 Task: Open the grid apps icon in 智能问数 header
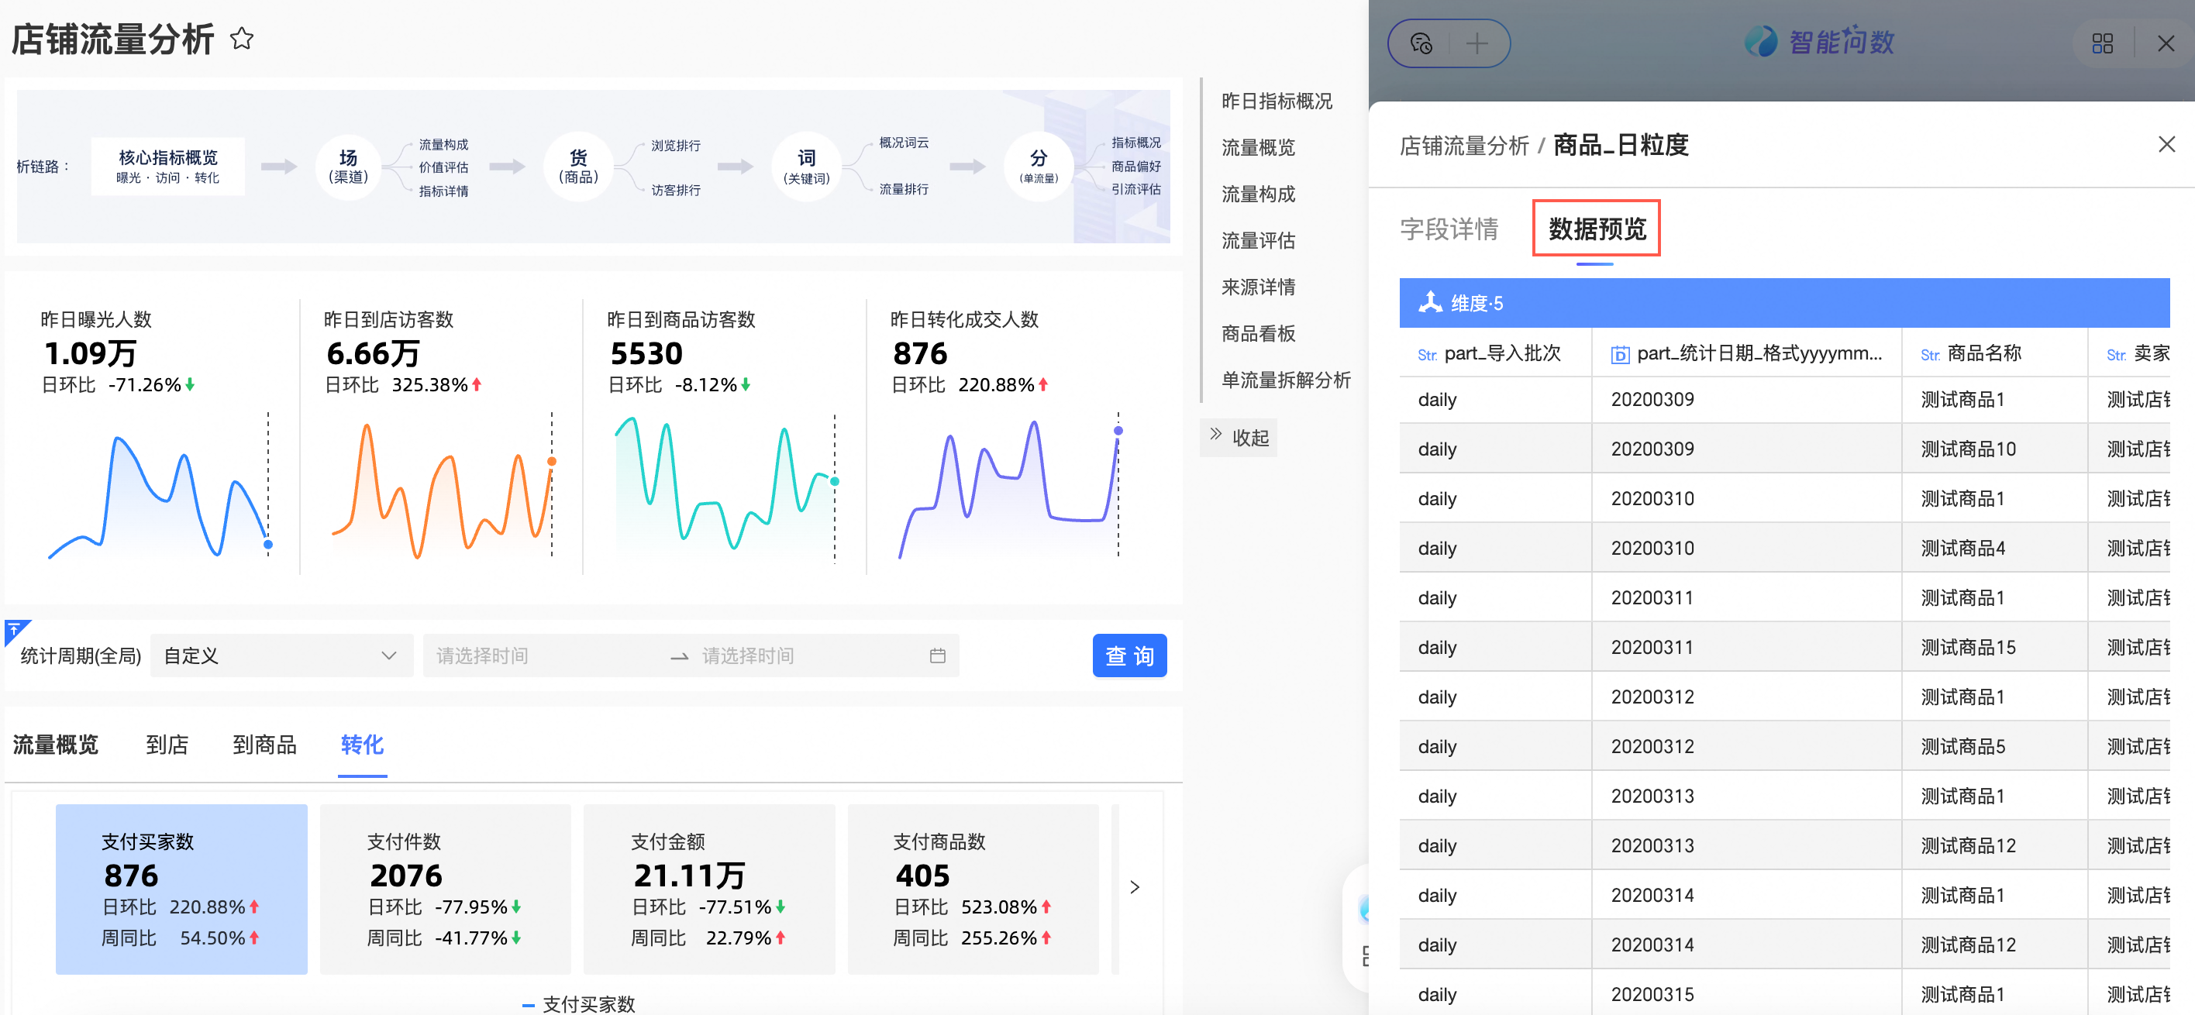click(2102, 43)
